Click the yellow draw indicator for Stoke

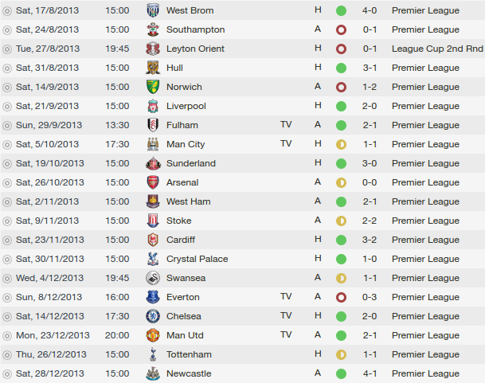[x=341, y=221]
